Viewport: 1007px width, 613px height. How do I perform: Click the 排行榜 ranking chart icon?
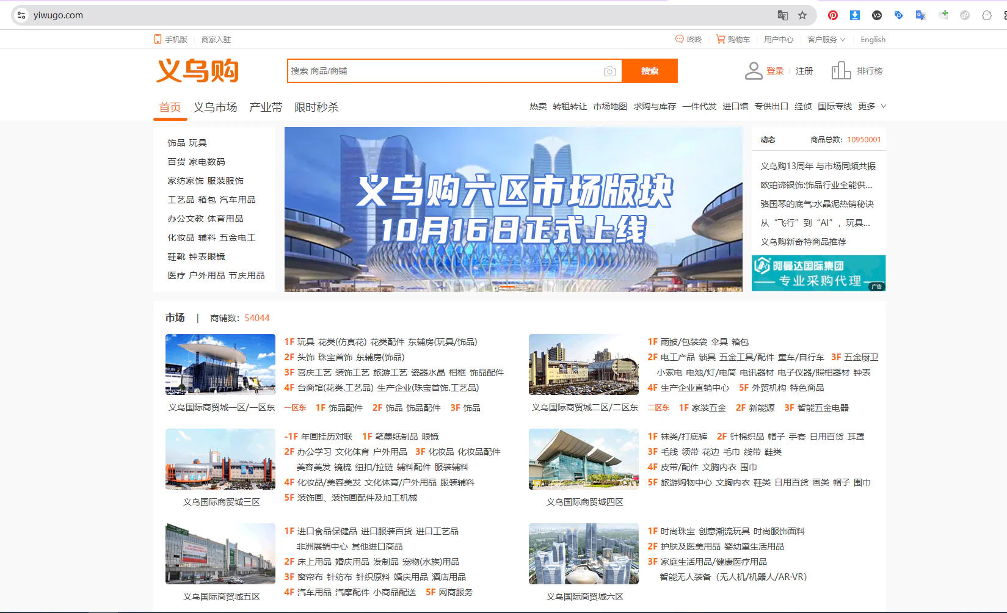tap(841, 71)
